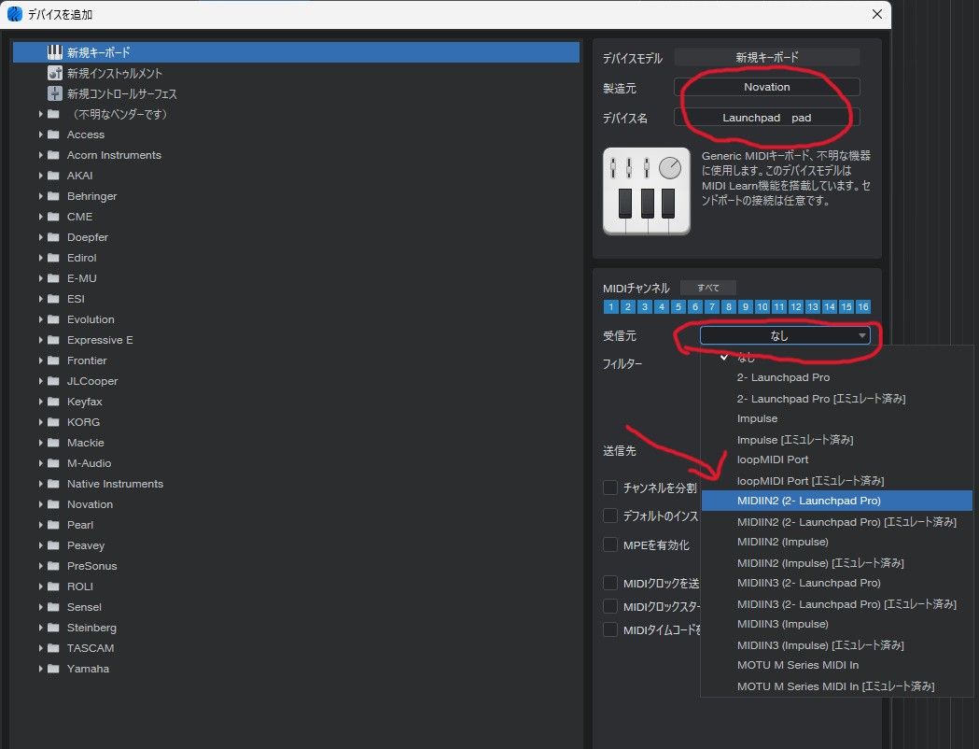Image resolution: width=979 pixels, height=749 pixels.
Task: Click the New Control Surface fader icon
Action: click(54, 93)
